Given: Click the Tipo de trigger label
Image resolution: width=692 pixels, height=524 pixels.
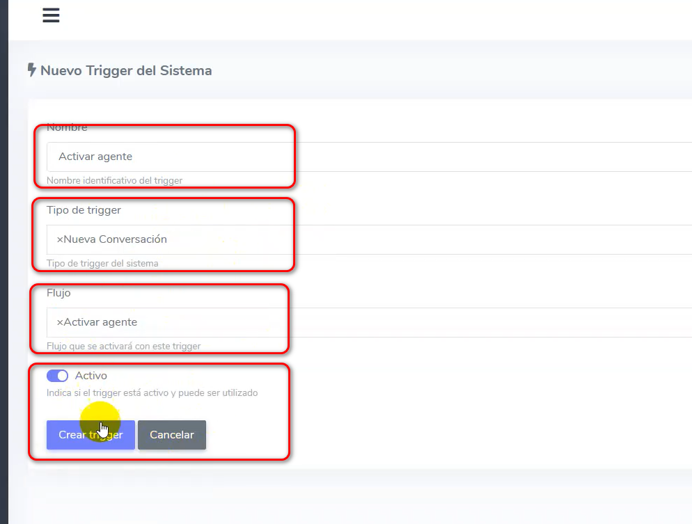Looking at the screenshot, I should tap(84, 210).
